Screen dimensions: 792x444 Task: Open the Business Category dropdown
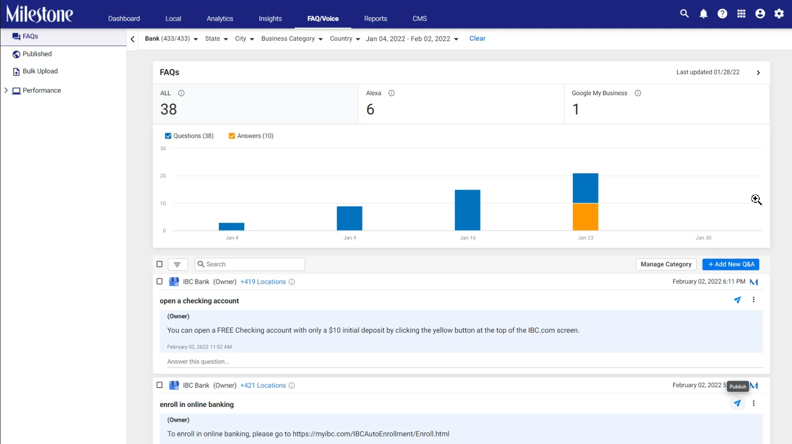292,39
